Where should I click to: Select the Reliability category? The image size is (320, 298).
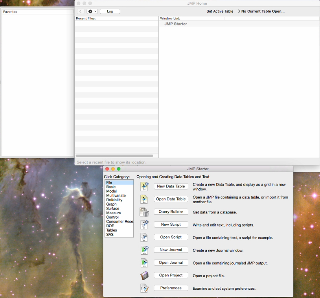[x=119, y=200]
